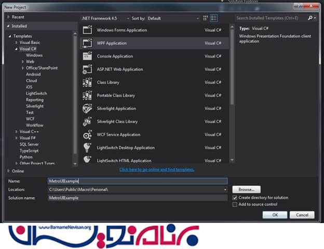Switch to small icons view

point(206,18)
